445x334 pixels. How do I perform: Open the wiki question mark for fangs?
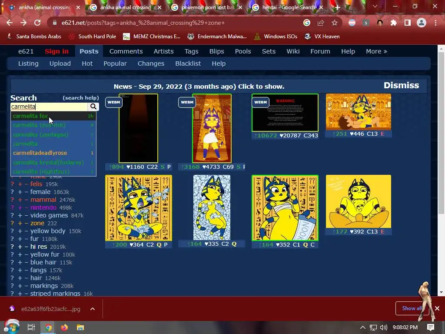(x=12, y=271)
